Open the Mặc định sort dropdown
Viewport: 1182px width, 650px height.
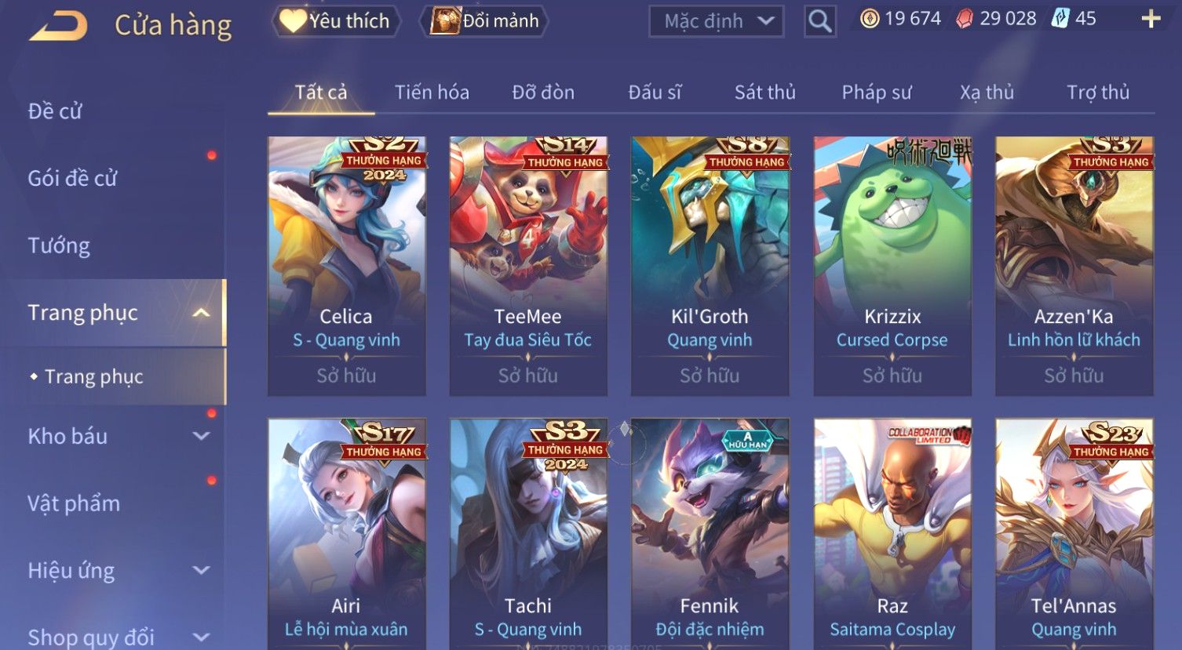click(x=716, y=21)
